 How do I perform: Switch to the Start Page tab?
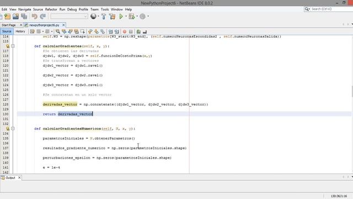click(x=9, y=25)
